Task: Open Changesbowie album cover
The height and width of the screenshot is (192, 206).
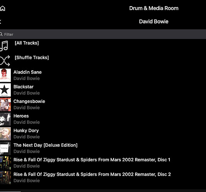Action: 5,104
